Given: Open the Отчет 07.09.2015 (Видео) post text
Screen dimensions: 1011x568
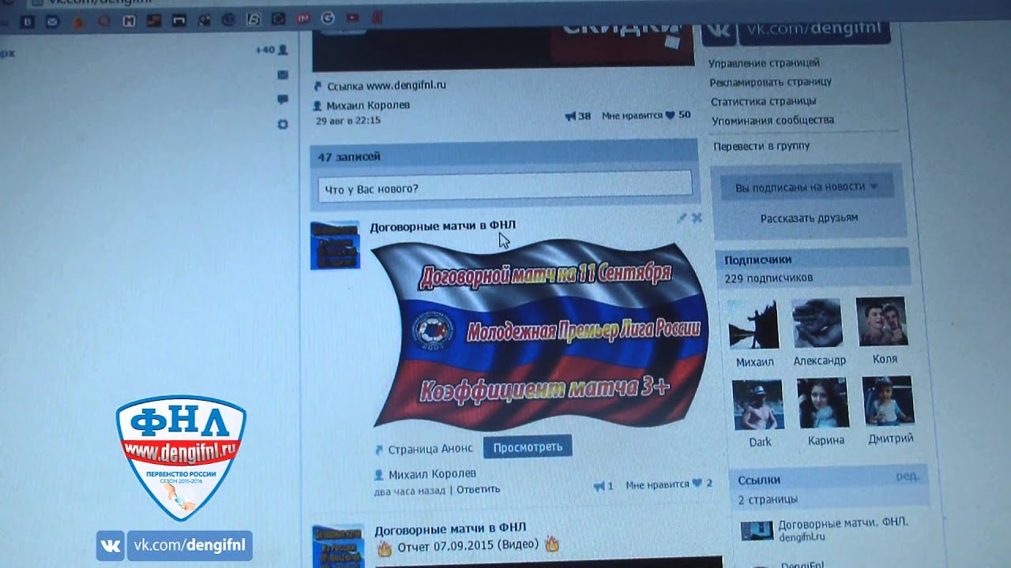Looking at the screenshot, I should 468,545.
